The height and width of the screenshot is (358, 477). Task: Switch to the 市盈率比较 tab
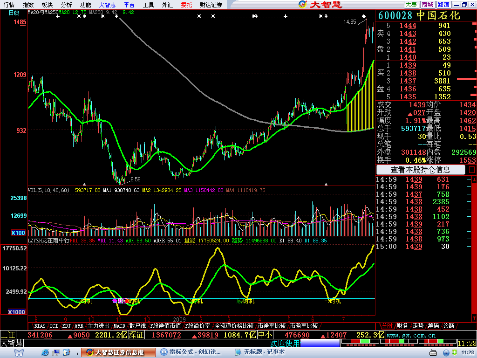tap(304, 326)
